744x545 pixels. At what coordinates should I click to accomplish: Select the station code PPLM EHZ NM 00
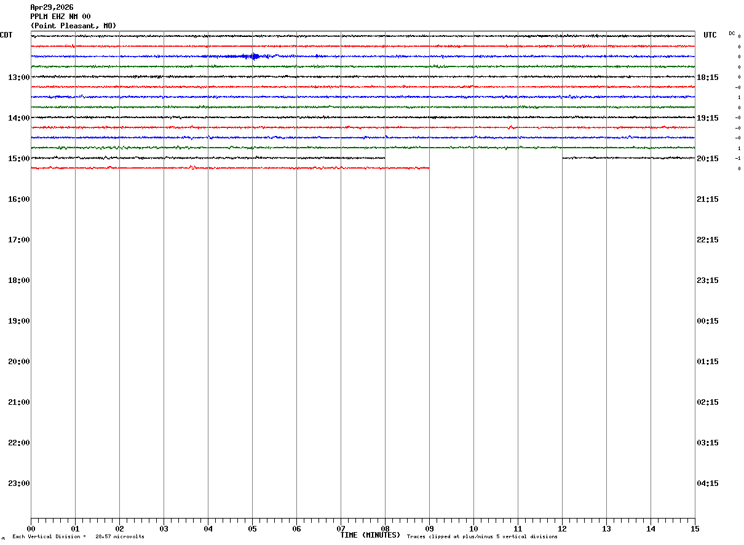pos(60,17)
